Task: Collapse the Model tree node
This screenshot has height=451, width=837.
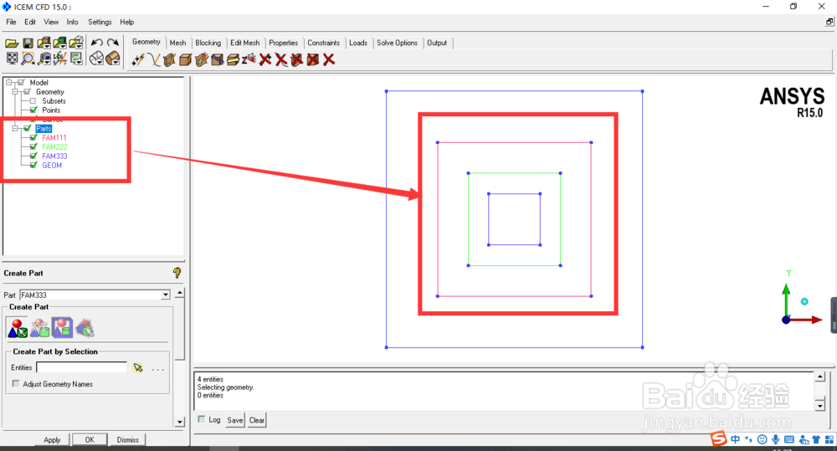Action: pos(9,82)
